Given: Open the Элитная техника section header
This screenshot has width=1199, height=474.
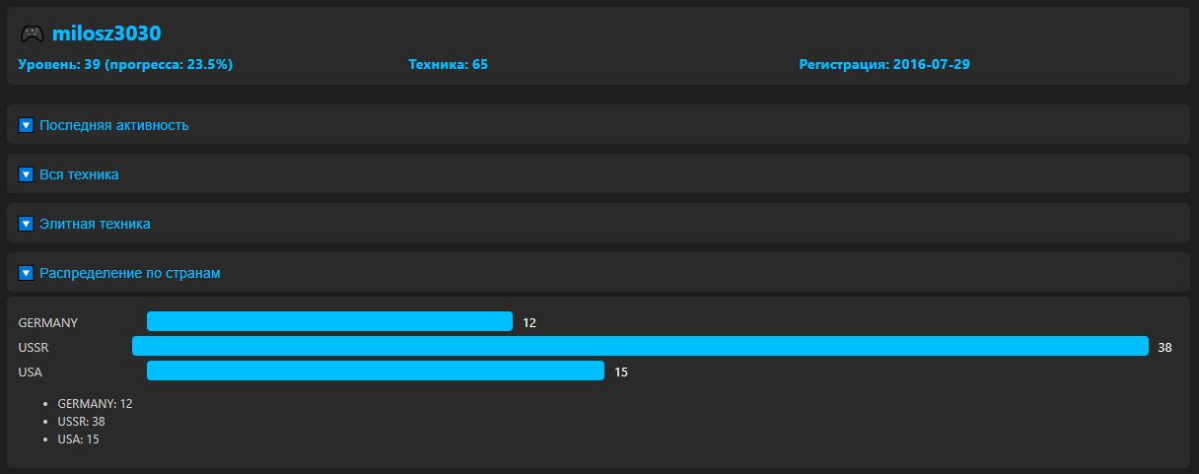Looking at the screenshot, I should tap(599, 224).
